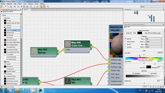Pick material from object eyedropper

tap(5, 6)
